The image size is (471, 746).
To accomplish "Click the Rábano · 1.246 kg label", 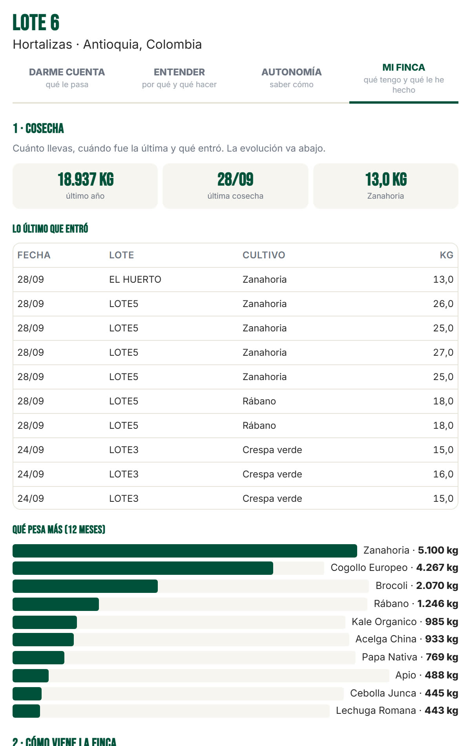I will coord(416,604).
